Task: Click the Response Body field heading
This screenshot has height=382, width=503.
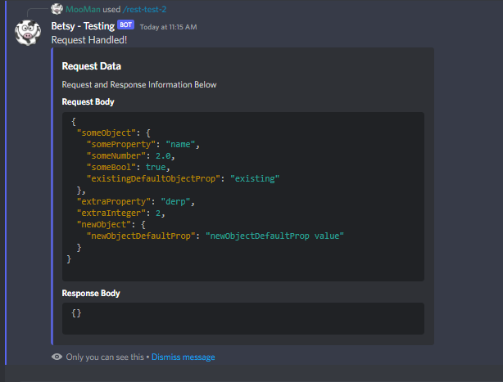Action: (90, 293)
